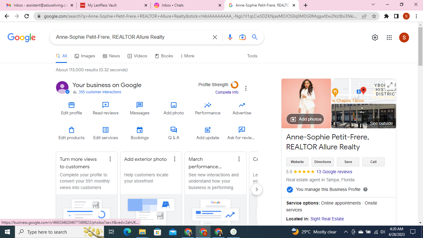This screenshot has width=423, height=238.
Task: Open the 13 Google reviews link
Action: [x=334, y=172]
